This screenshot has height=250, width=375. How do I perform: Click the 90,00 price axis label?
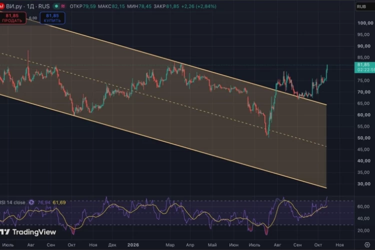[364, 46]
